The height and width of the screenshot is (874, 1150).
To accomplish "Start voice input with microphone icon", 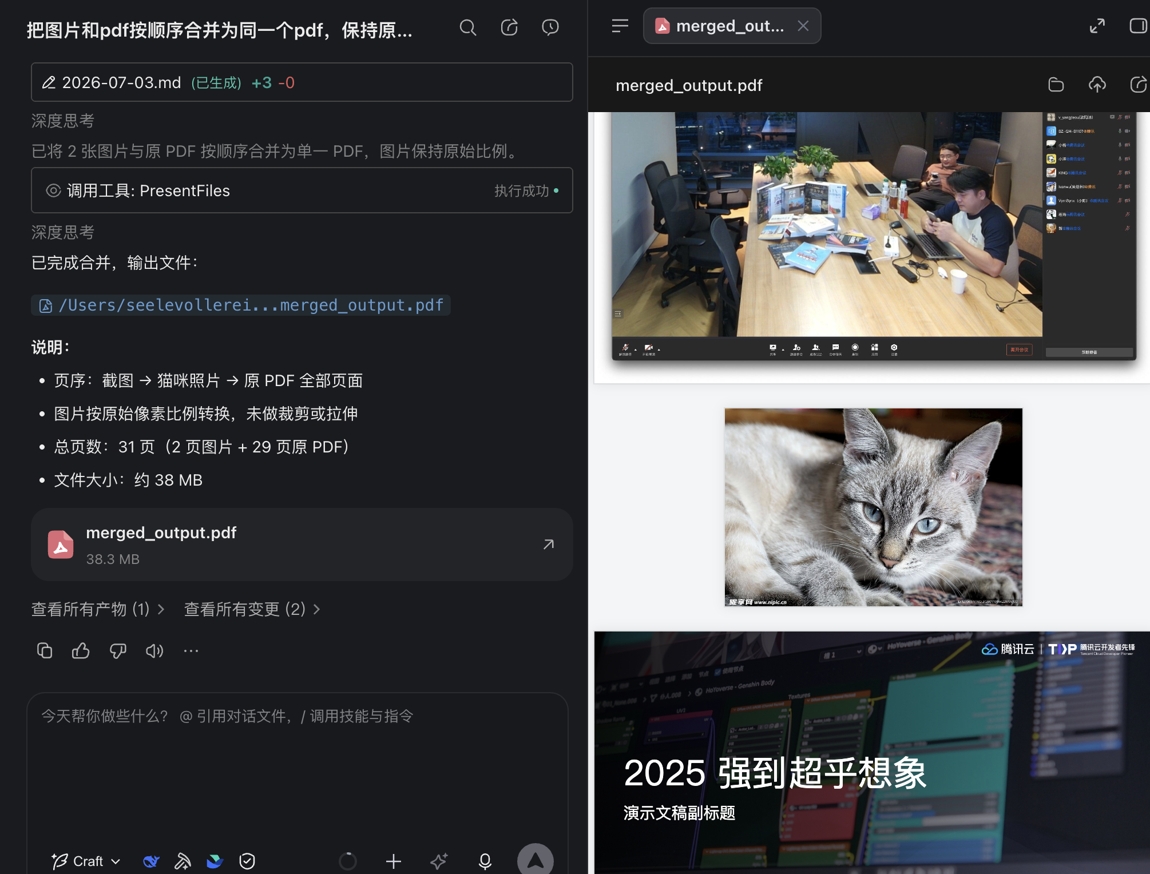I will [x=485, y=861].
